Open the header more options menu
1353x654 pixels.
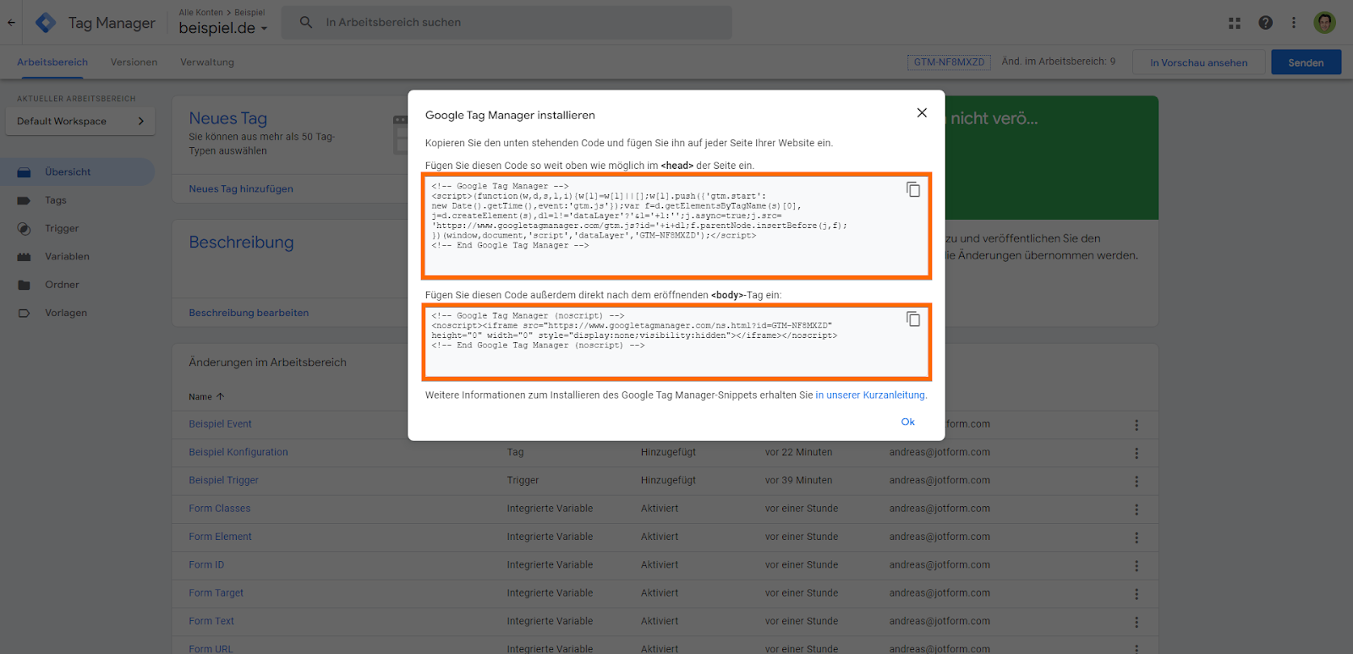click(1294, 23)
